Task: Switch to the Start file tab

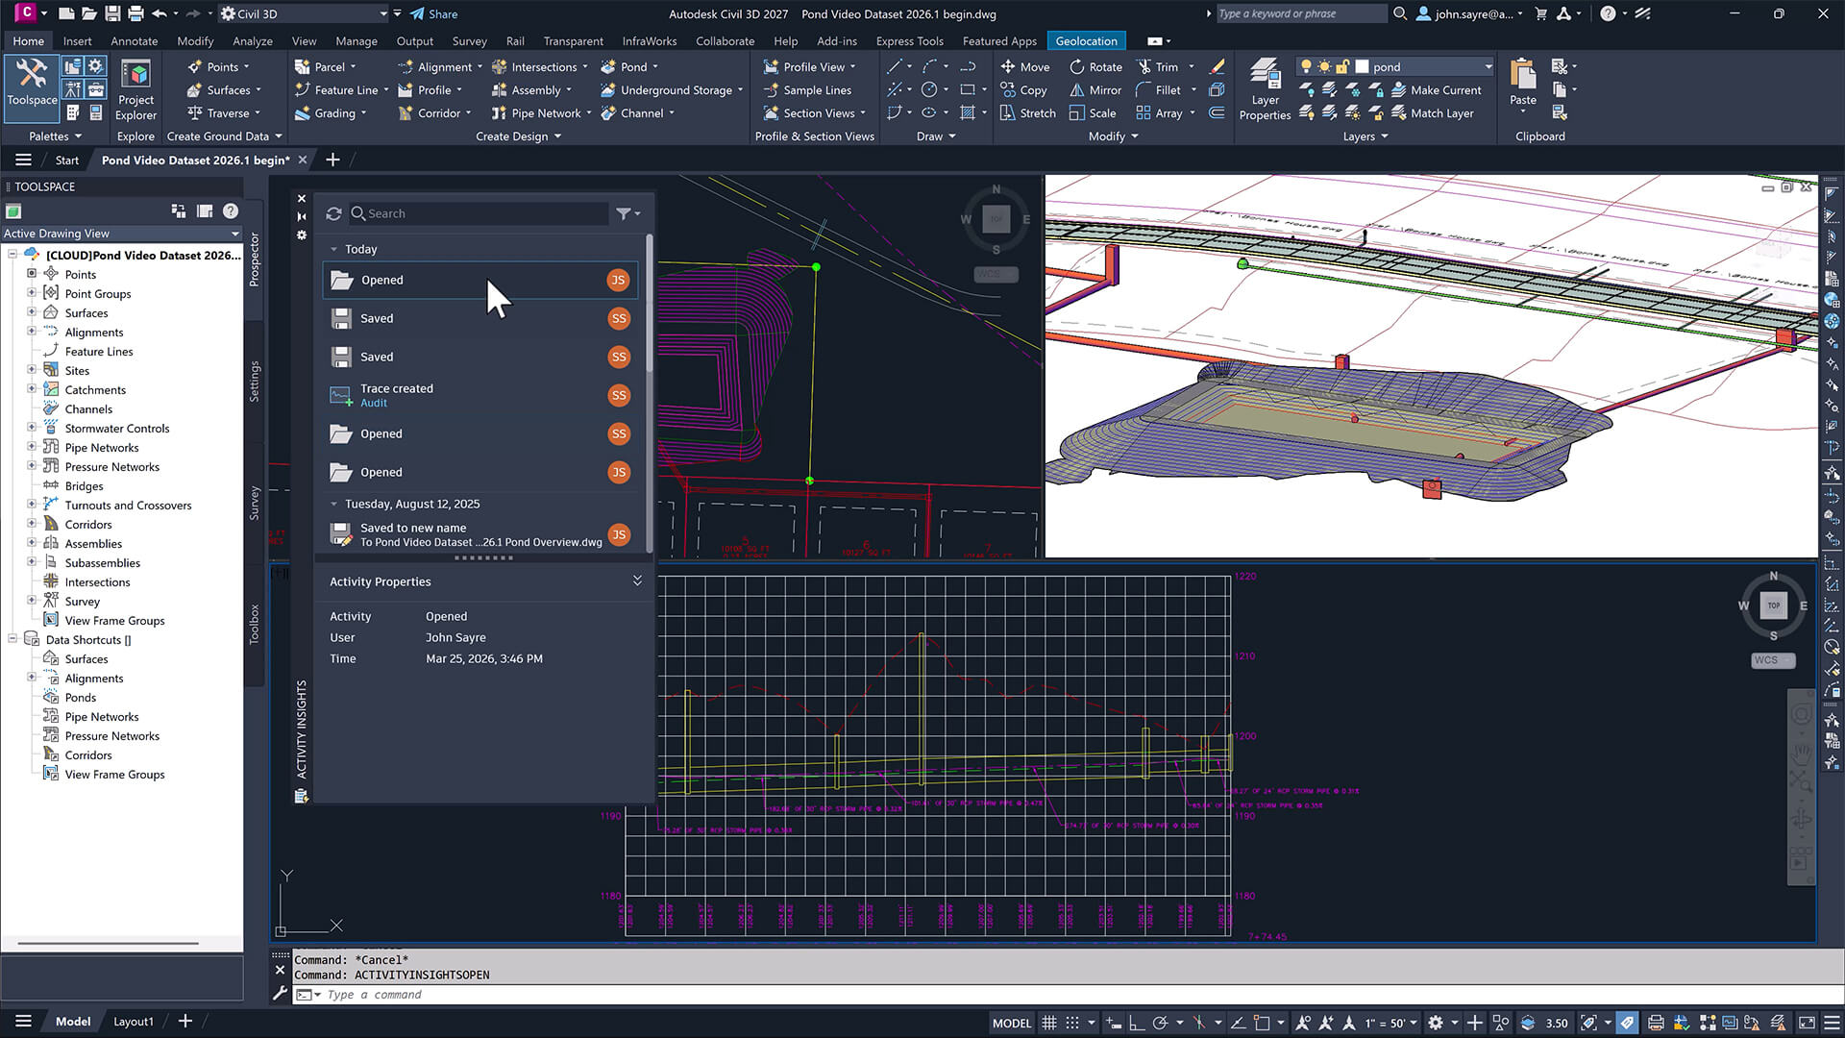Action: (66, 160)
